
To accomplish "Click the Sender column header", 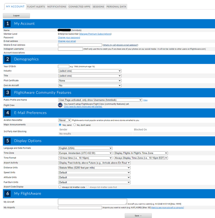I will point(63,130).
